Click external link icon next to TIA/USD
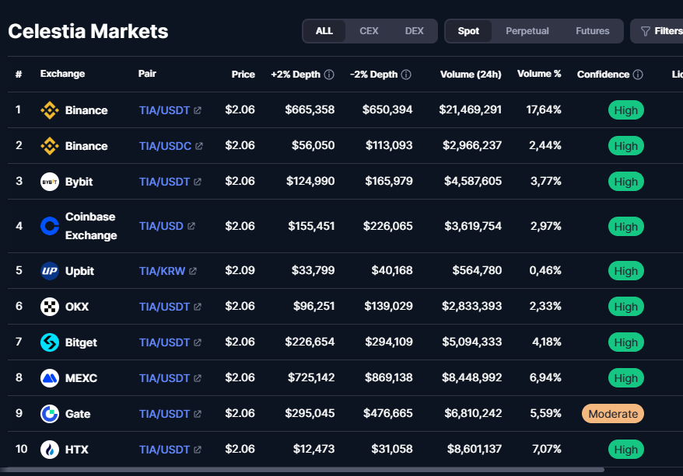The height and width of the screenshot is (476, 683). click(x=191, y=226)
